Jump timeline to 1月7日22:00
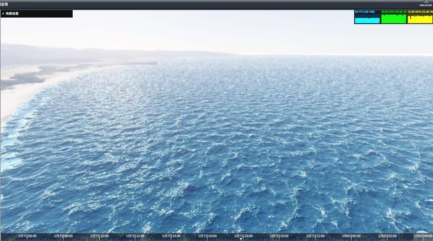Viewport: 433px width, 241px height. tap(315, 236)
